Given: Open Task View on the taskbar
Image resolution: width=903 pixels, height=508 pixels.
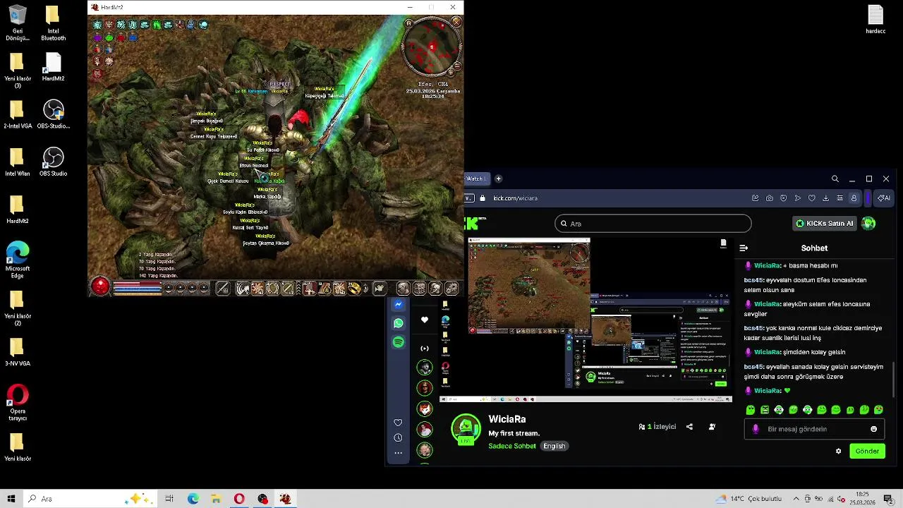Looking at the screenshot, I should [x=169, y=499].
